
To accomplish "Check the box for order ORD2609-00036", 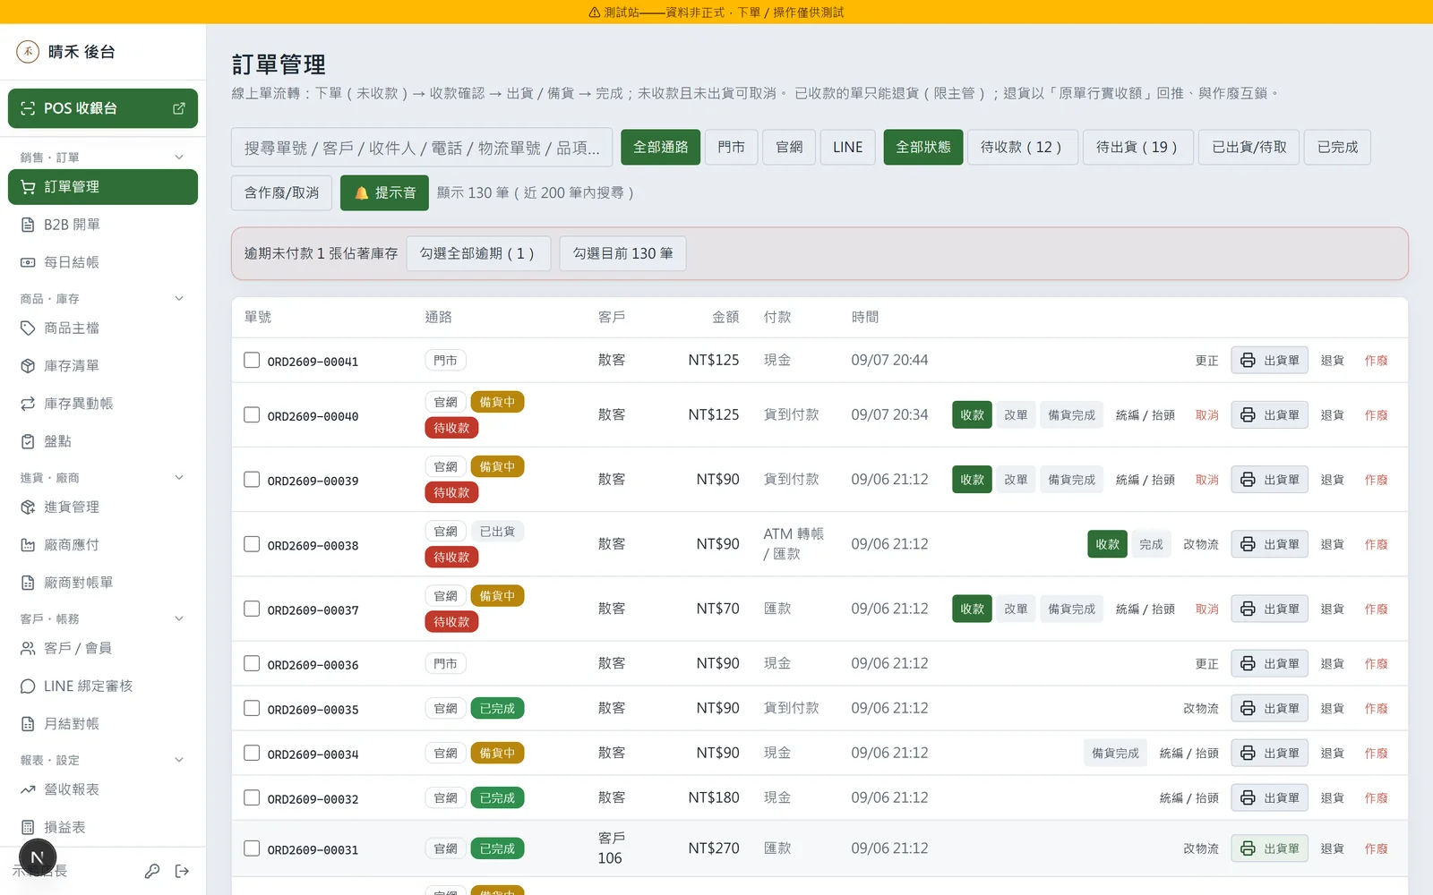I will [252, 663].
